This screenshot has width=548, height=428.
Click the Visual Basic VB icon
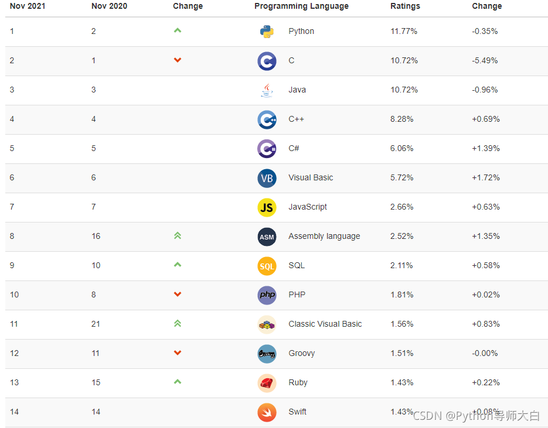(267, 178)
